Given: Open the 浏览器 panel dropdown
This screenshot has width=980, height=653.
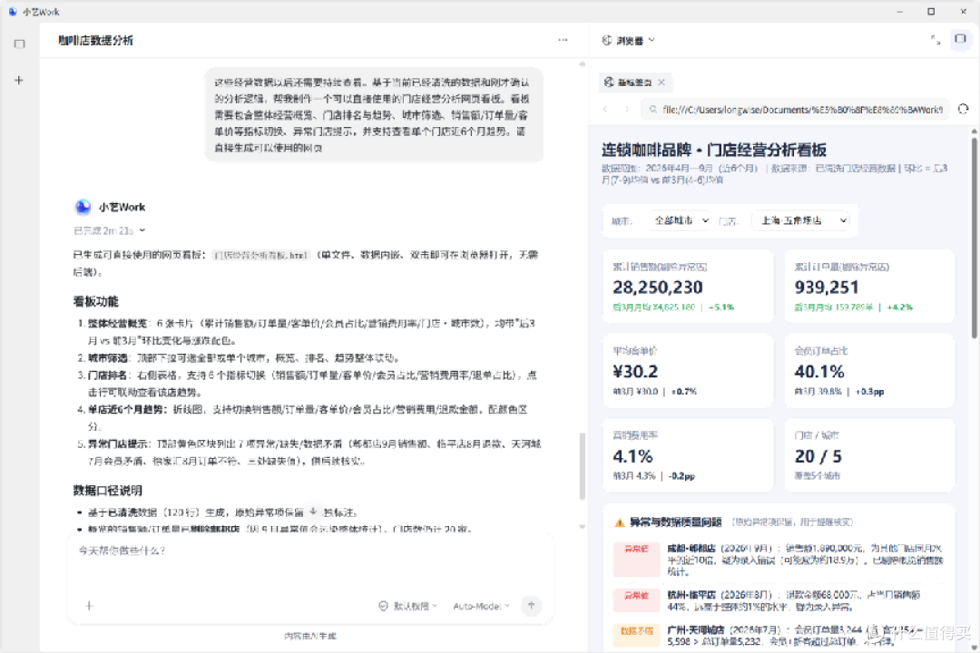Looking at the screenshot, I should (x=628, y=40).
